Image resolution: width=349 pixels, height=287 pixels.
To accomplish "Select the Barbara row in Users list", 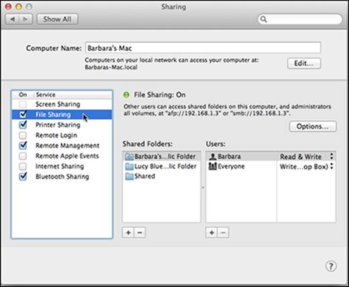I will (x=271, y=157).
